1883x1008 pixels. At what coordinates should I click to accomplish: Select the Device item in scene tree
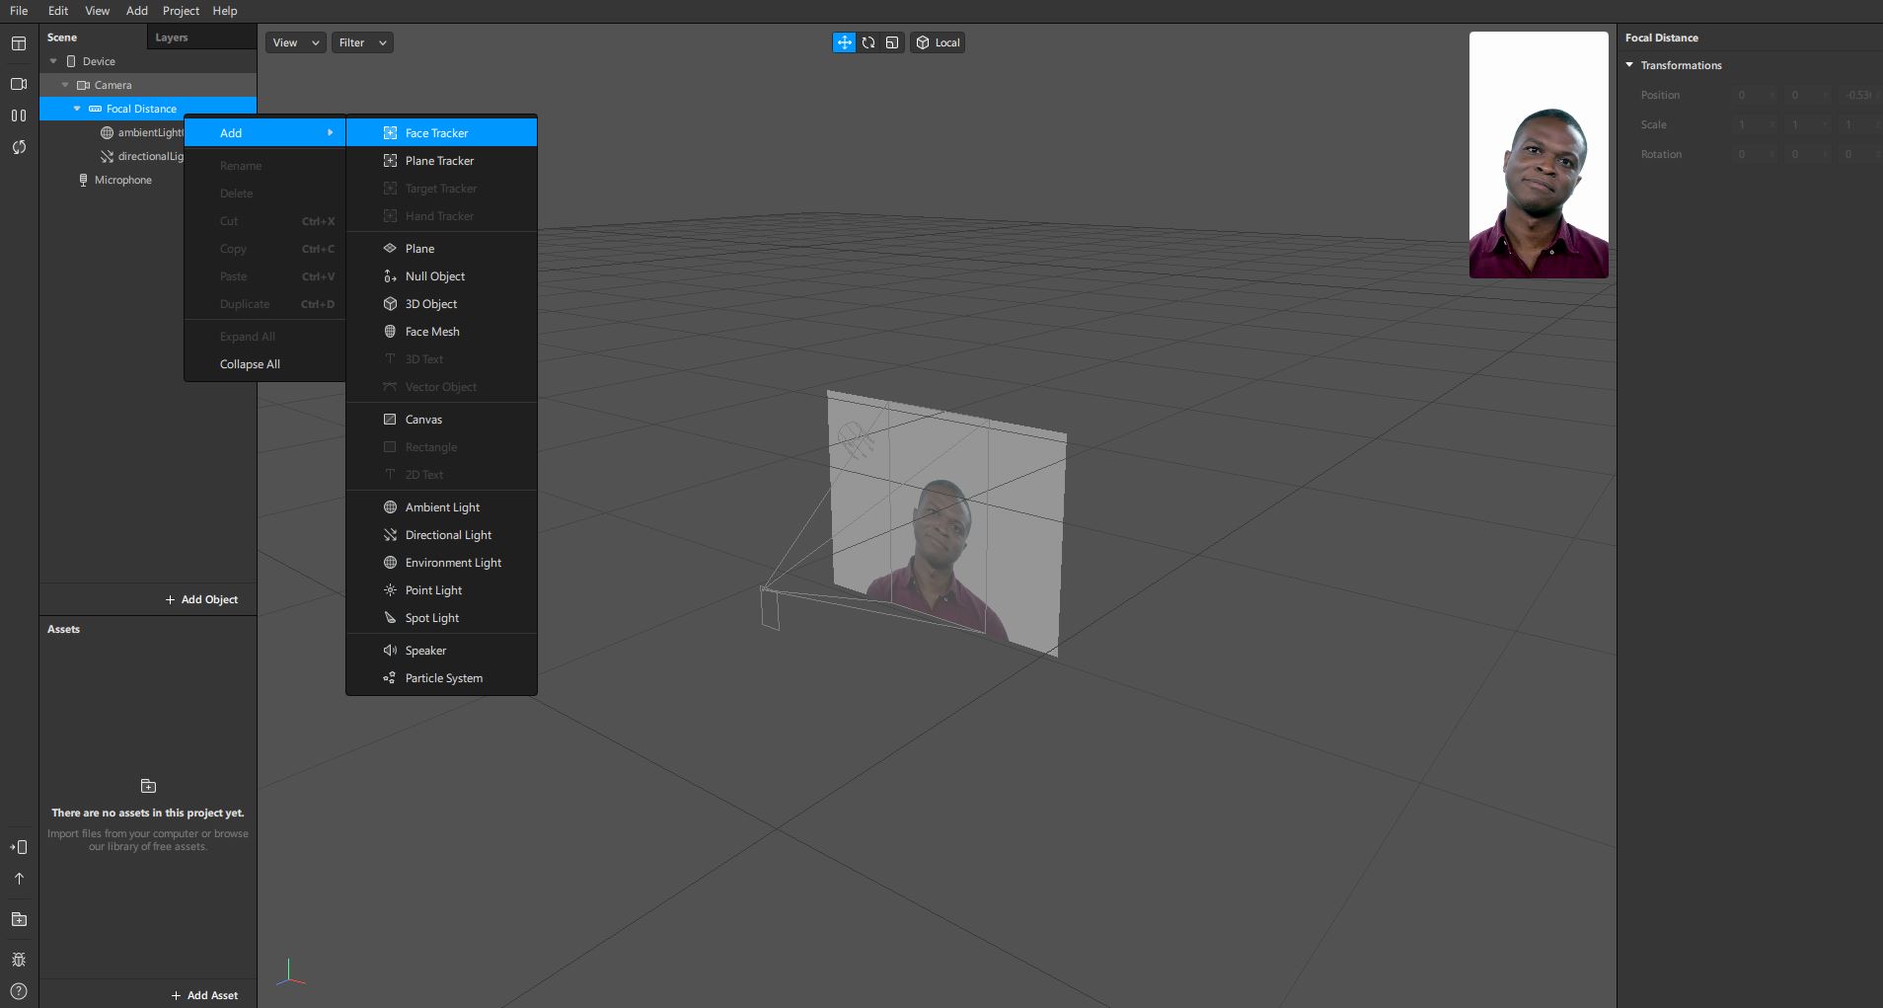pyautogui.click(x=99, y=61)
